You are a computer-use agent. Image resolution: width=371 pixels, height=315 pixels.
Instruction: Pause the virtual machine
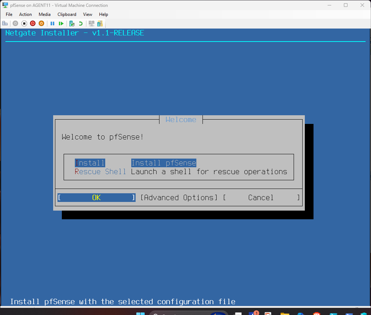coord(52,23)
